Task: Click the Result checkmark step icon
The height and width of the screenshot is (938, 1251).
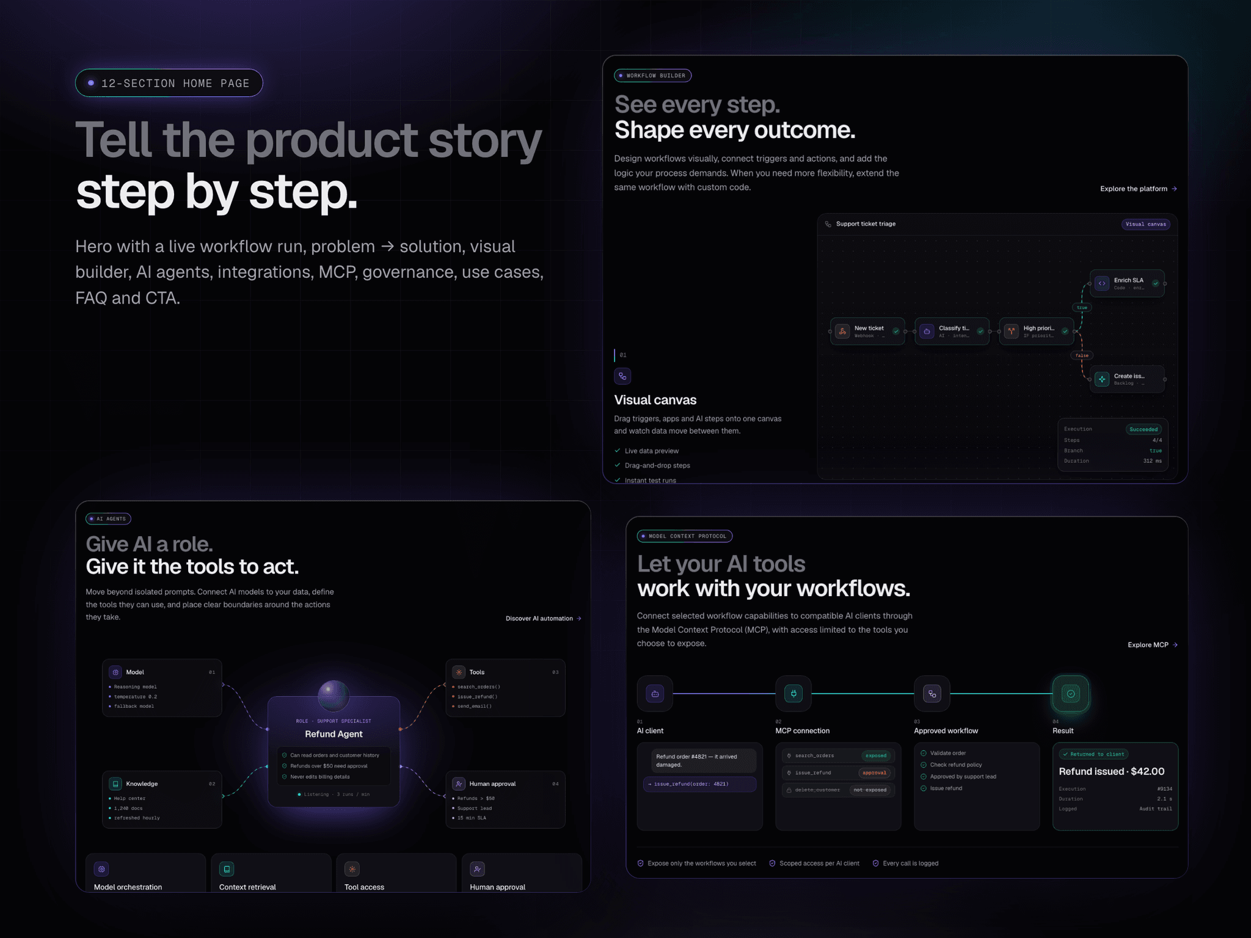Action: pos(1071,694)
